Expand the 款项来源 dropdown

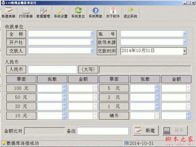(x=185, y=42)
